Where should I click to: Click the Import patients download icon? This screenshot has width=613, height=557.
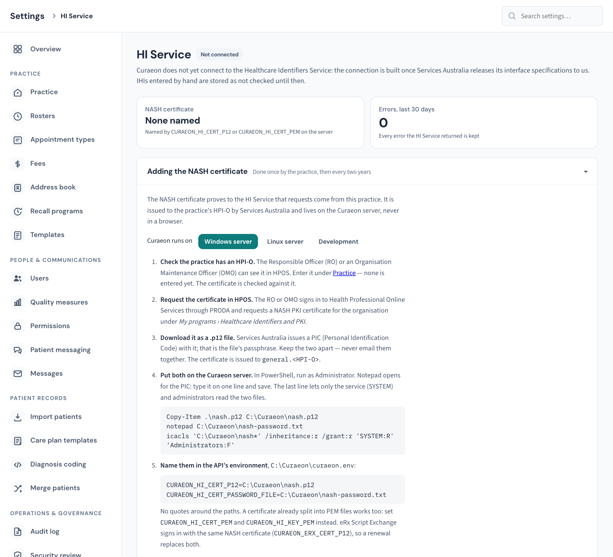[x=18, y=417]
